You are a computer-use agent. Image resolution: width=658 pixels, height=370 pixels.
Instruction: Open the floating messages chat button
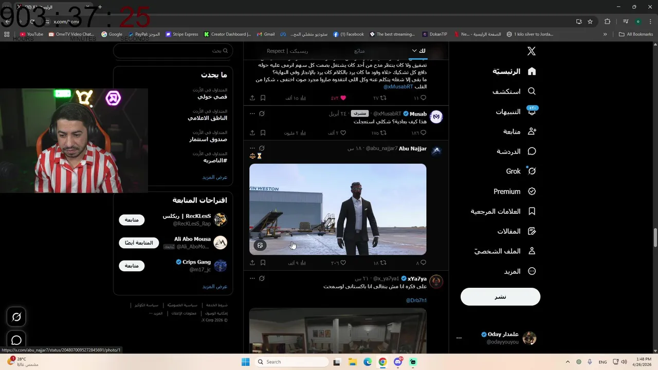[x=16, y=340]
